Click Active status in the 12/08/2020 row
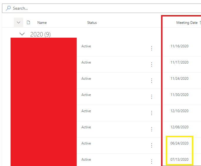 tap(86, 127)
